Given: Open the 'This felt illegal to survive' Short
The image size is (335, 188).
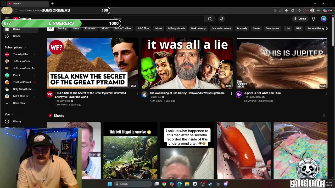Looking at the screenshot, I should coord(130,151).
